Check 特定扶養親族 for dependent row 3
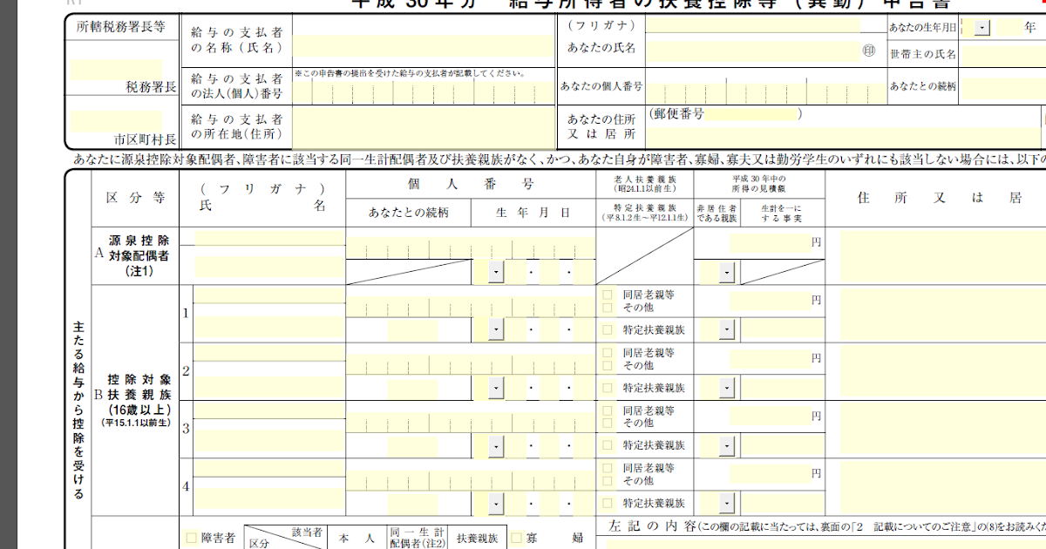 tap(608, 445)
